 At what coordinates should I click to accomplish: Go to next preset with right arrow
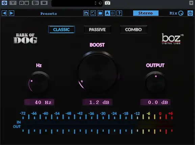(11, 13)
